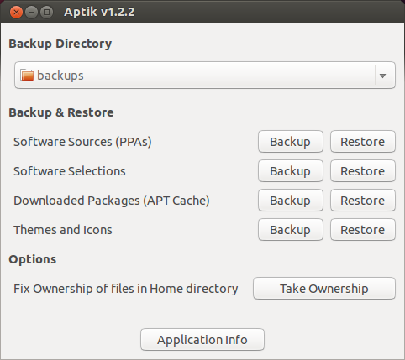Click Restore for Software Sources (PPAs)
This screenshot has height=360, width=405.
point(363,142)
